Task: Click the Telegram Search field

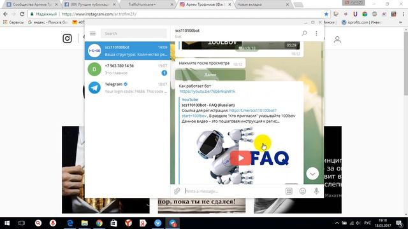Action: pos(134,34)
